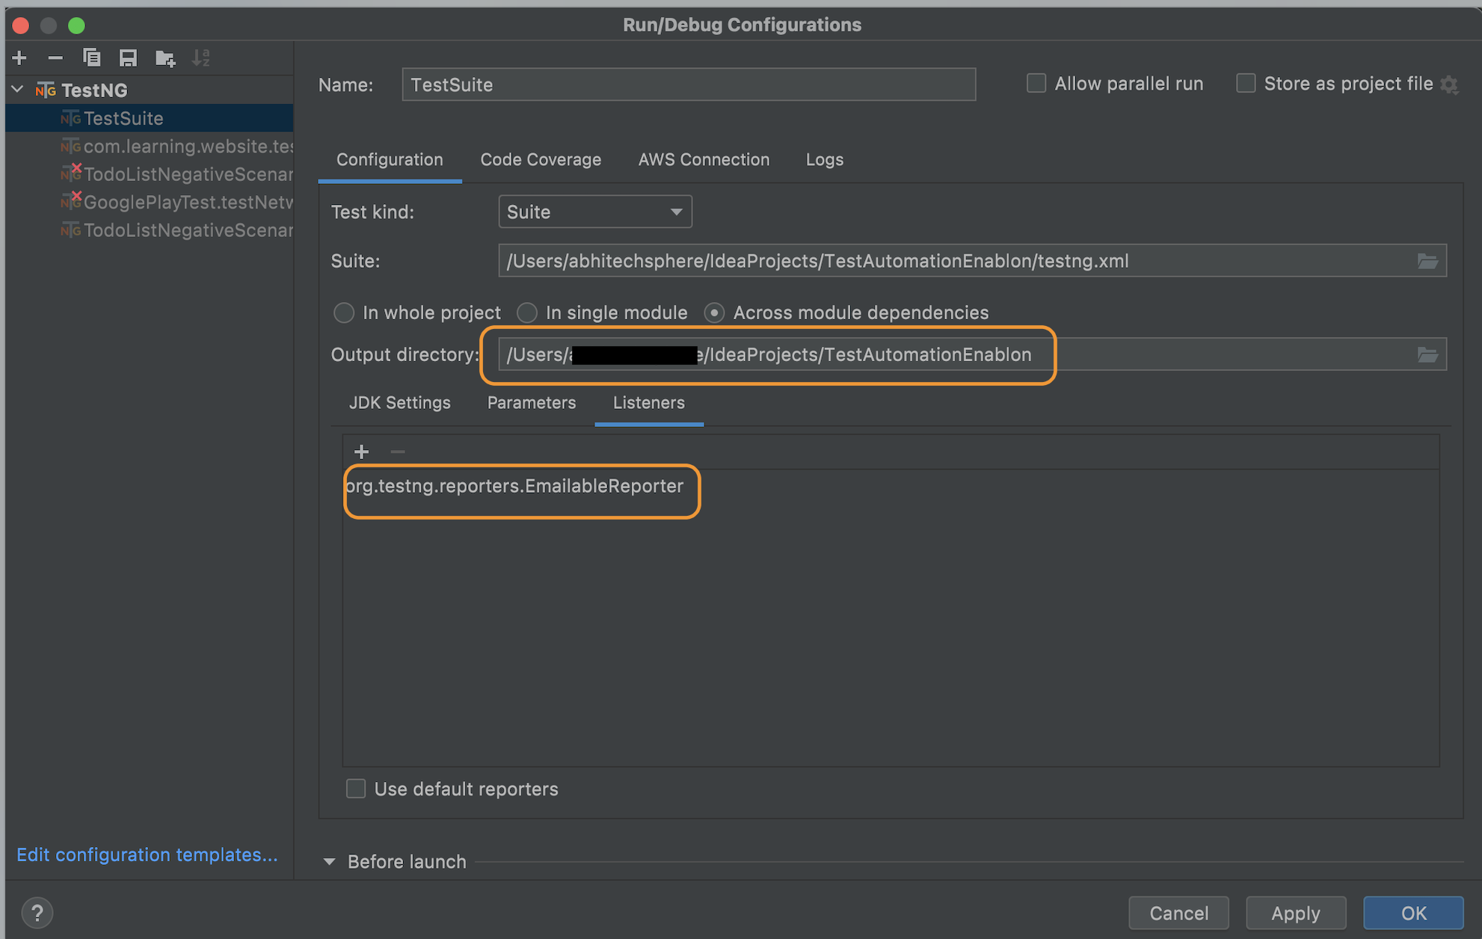Screen dimensions: 1482x939
Task: Click into the Name field containing TestSuite
Action: click(x=689, y=84)
